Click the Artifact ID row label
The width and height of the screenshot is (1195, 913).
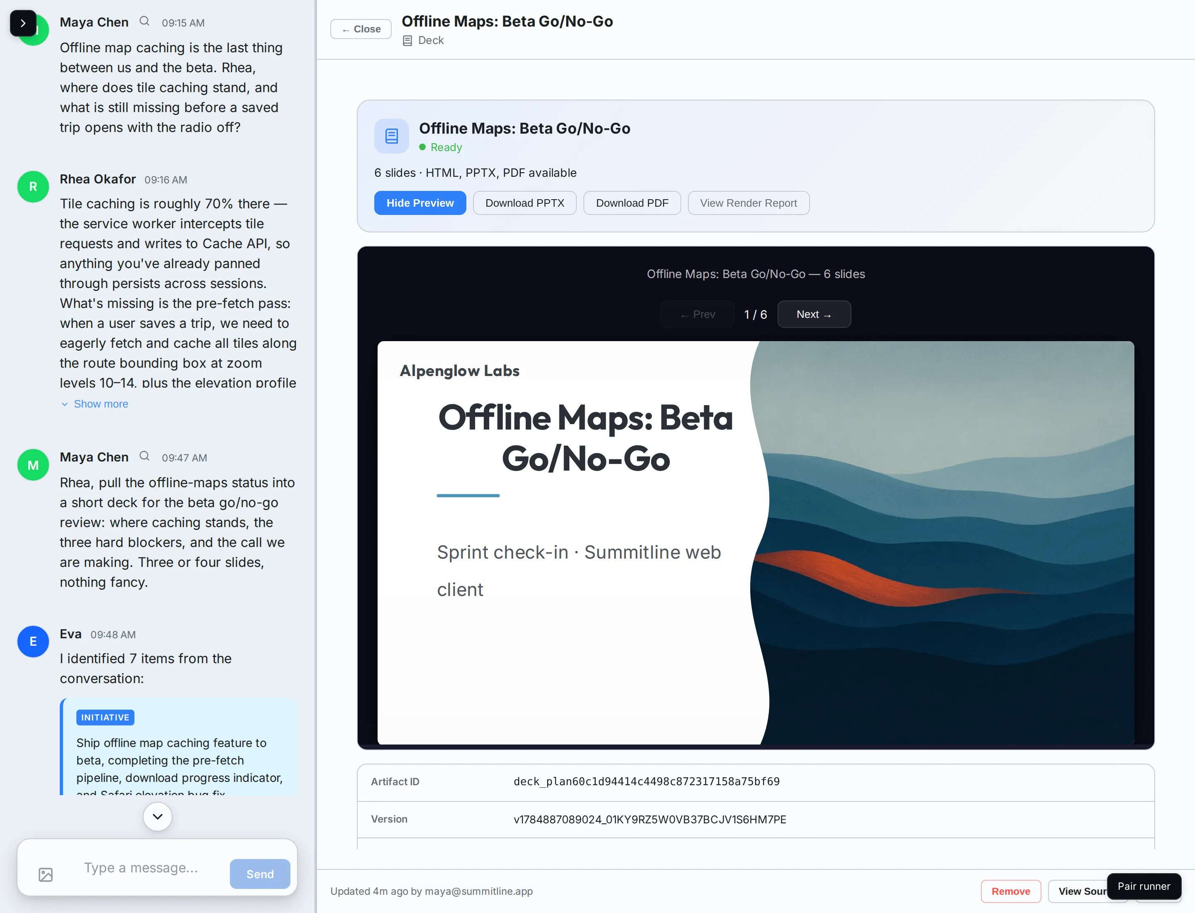(395, 781)
